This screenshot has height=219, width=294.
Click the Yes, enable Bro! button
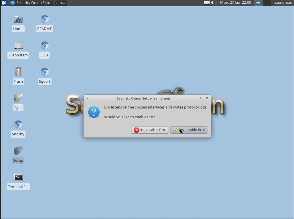tap(189, 130)
